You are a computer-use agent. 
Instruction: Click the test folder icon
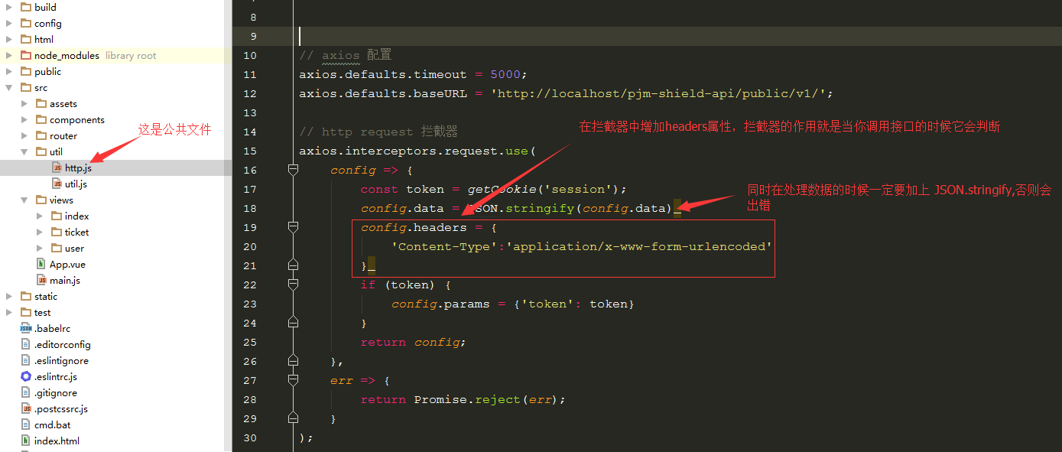(25, 312)
